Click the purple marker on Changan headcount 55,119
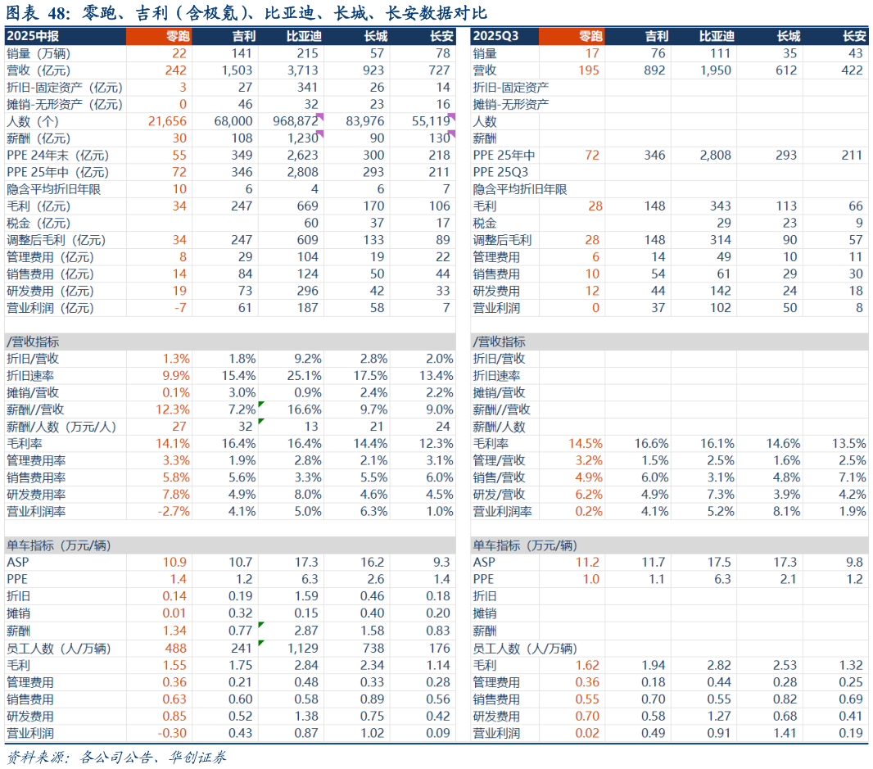Image resolution: width=873 pixels, height=769 pixels. point(452,116)
